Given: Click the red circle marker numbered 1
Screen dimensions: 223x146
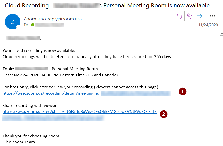Looking at the screenshot, I should coord(183,92).
